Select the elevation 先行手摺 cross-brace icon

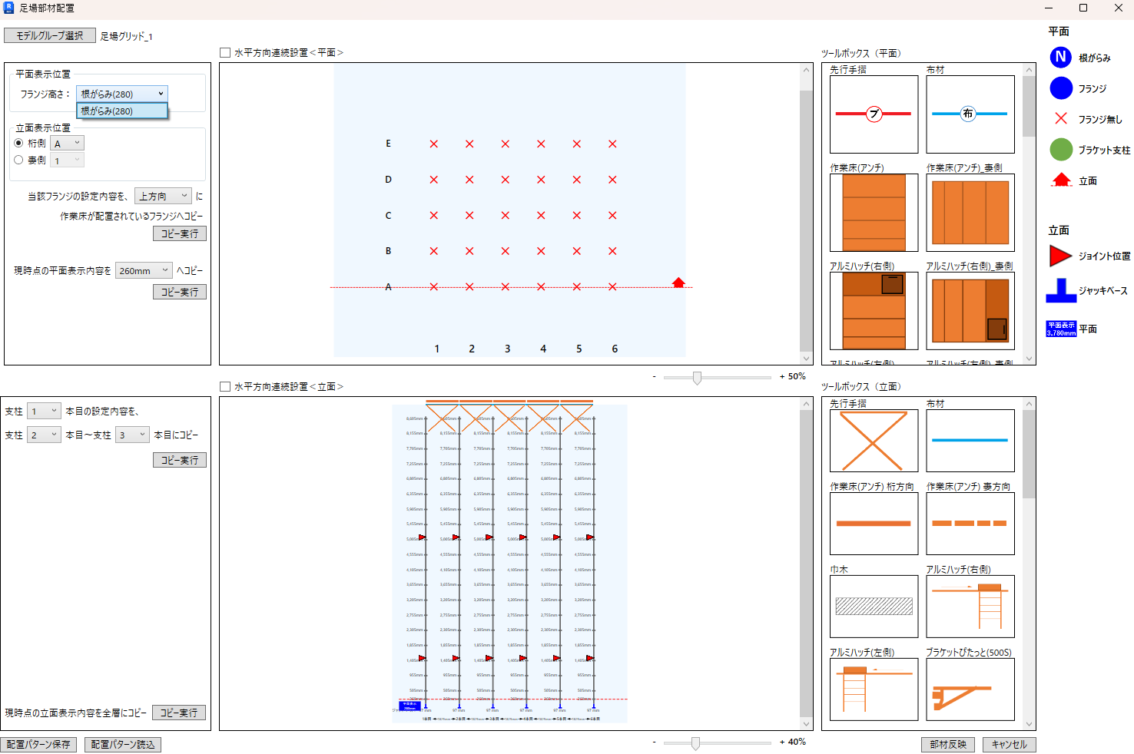[x=874, y=441]
